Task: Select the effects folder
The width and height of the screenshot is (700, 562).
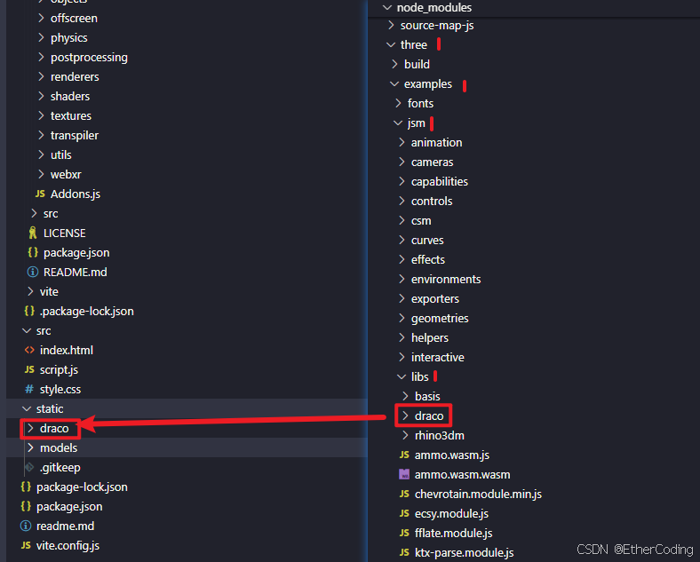Action: coord(428,259)
